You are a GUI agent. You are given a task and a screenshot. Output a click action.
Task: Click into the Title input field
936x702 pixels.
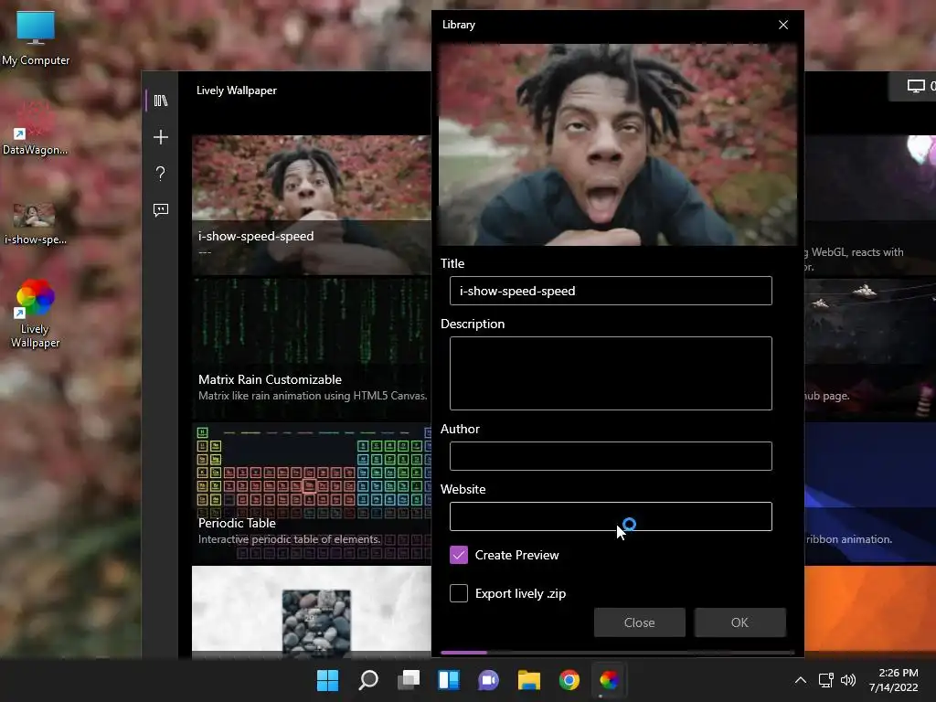point(611,291)
